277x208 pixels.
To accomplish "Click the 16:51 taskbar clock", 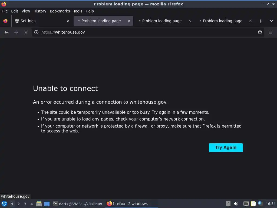I will [x=271, y=204].
